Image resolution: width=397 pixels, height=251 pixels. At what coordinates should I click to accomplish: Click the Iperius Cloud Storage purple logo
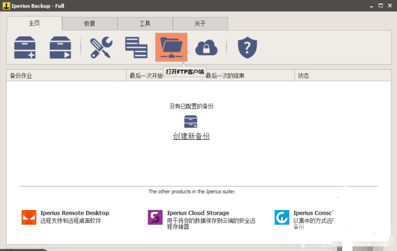[155, 217]
